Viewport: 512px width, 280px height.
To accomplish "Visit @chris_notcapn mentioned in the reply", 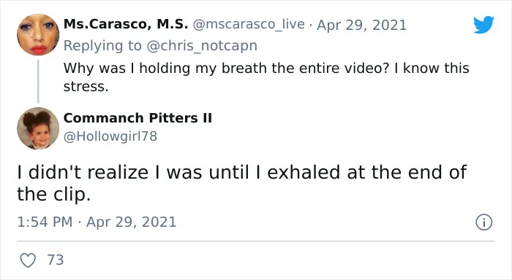I will [202, 46].
